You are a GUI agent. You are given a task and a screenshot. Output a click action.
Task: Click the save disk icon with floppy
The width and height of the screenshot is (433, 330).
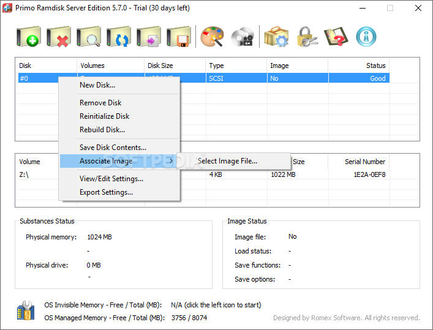pos(179,37)
